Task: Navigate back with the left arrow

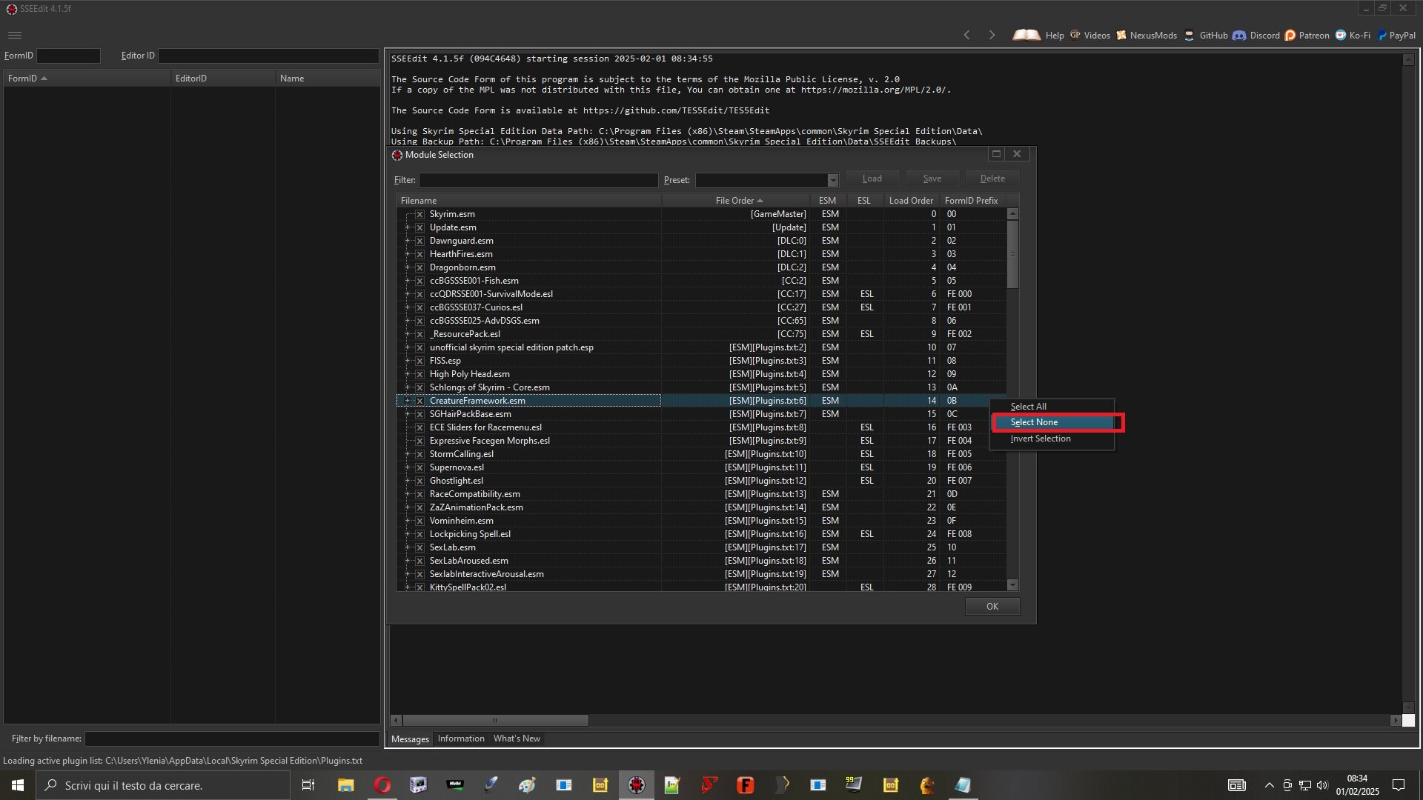Action: 966,35
